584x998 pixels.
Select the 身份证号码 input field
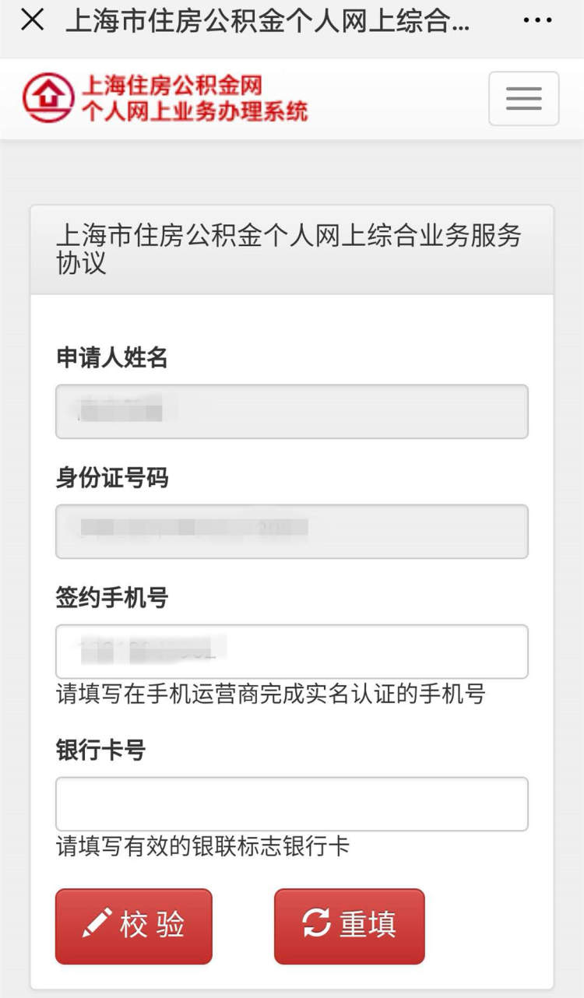292,531
